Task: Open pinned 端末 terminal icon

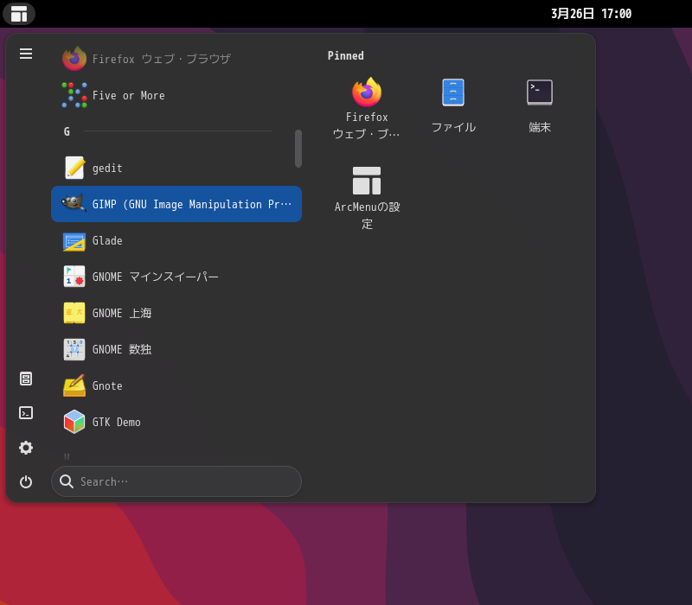Action: click(x=540, y=92)
